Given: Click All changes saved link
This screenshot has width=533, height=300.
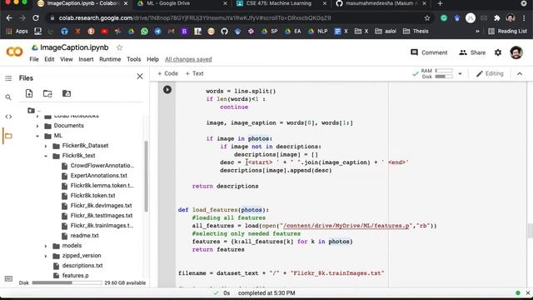Looking at the screenshot, I should pos(188,59).
